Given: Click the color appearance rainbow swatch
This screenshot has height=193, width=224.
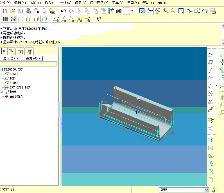Looking at the screenshot, I should [5, 19].
